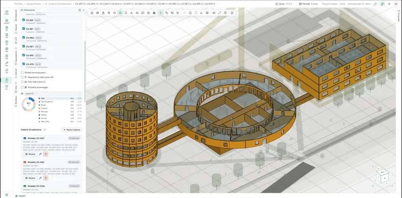
Task: Enable Modelli semitrasparenti checkbox
Action: pos(22,73)
